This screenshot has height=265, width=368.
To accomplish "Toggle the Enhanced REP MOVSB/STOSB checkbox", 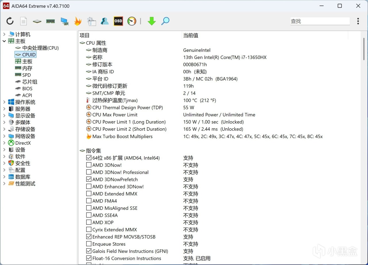I will coord(89,237).
